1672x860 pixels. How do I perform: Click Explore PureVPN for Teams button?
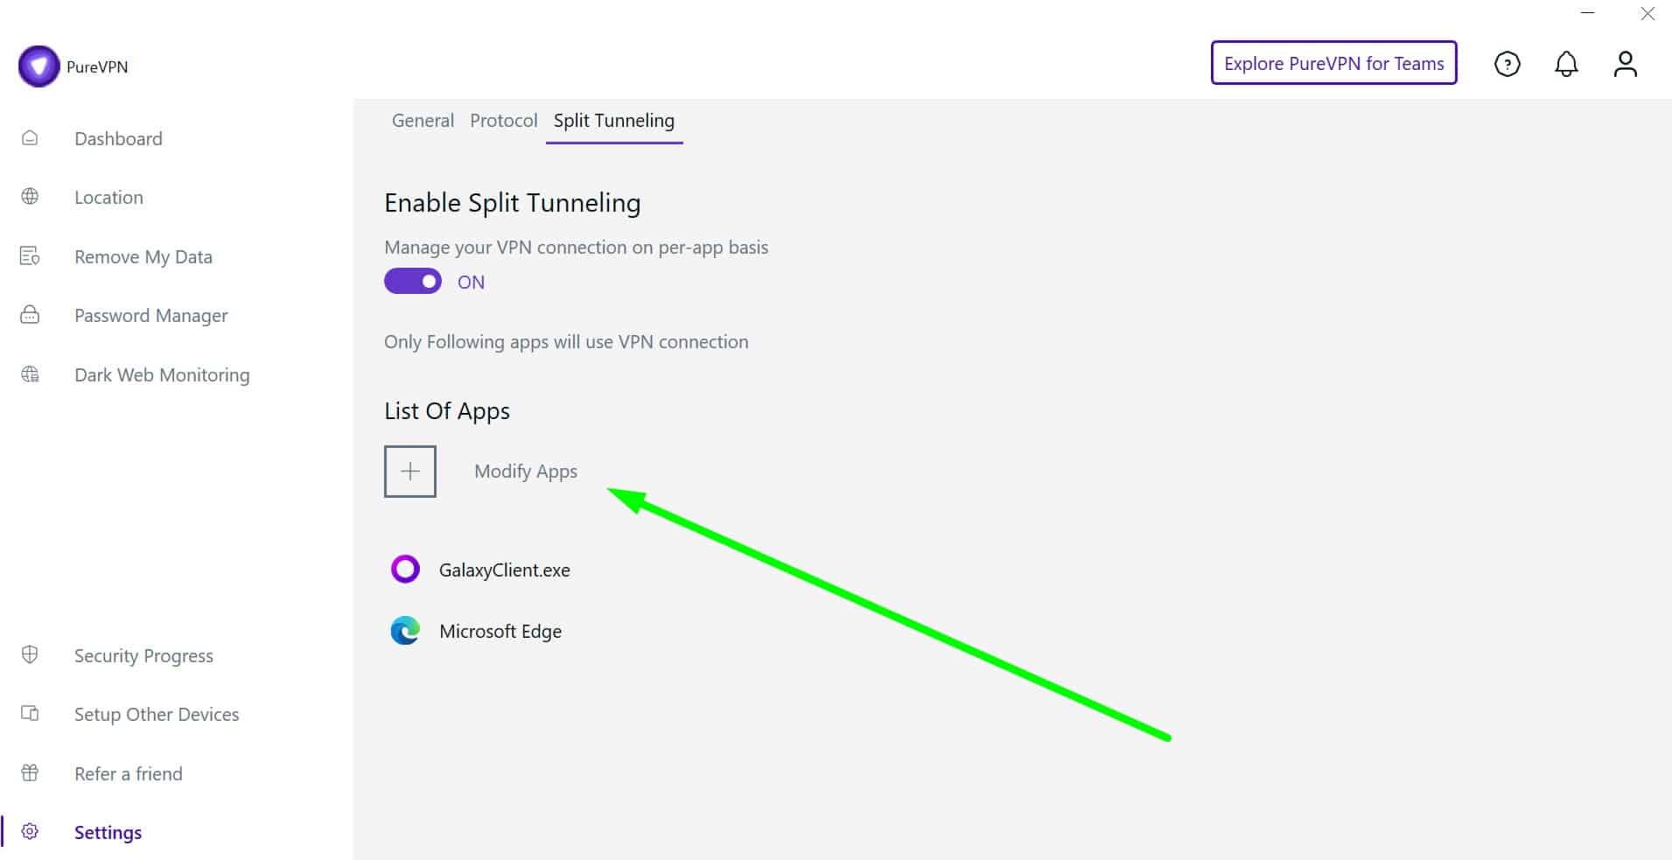1333,63
